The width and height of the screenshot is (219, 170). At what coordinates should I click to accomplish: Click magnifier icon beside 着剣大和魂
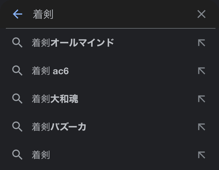tap(18, 99)
